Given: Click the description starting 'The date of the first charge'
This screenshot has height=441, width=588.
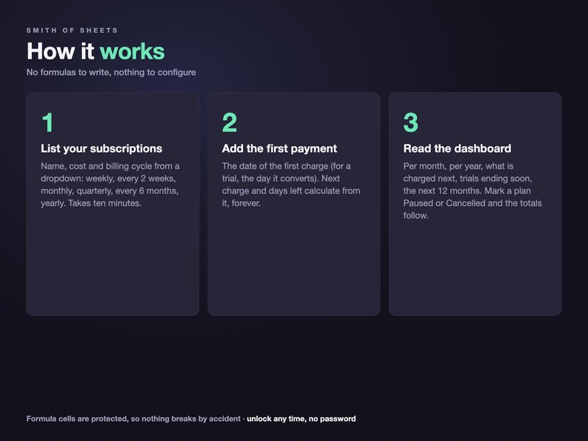Looking at the screenshot, I should pos(291,184).
